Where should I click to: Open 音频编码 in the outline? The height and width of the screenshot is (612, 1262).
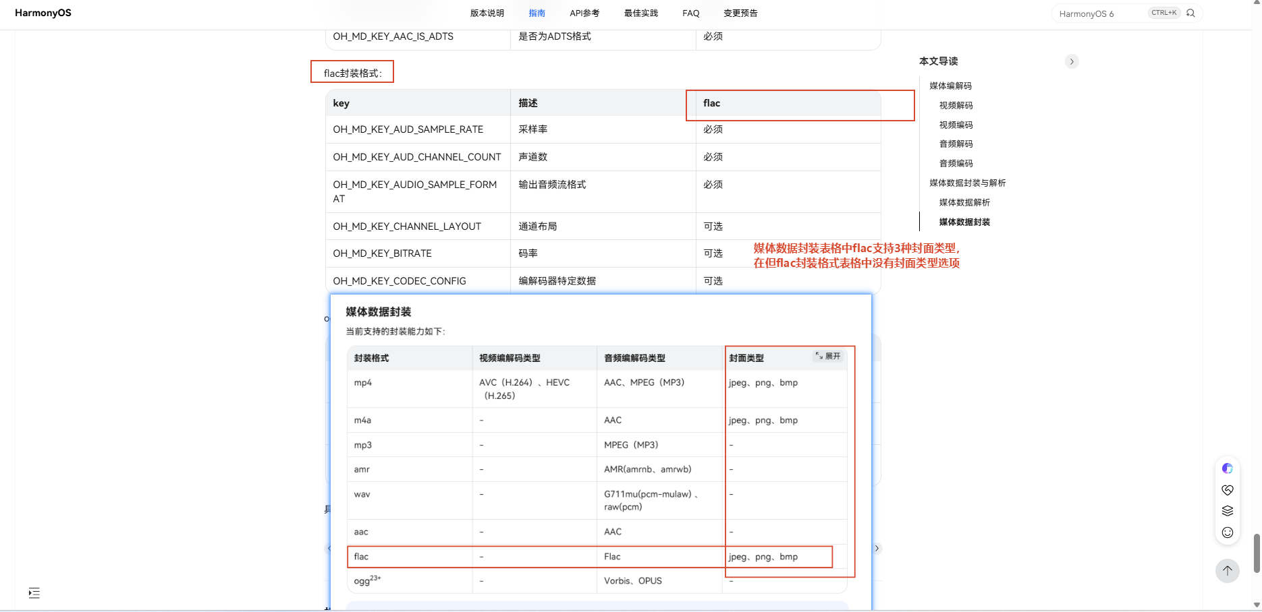coord(956,163)
